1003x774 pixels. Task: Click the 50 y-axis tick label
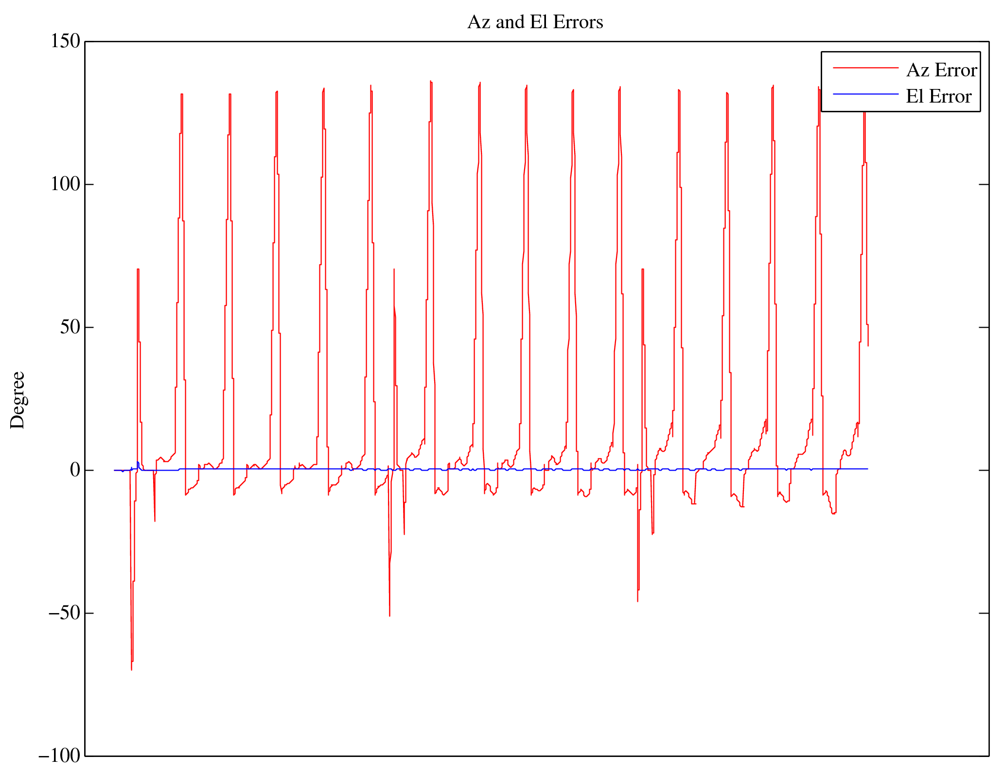click(x=70, y=327)
